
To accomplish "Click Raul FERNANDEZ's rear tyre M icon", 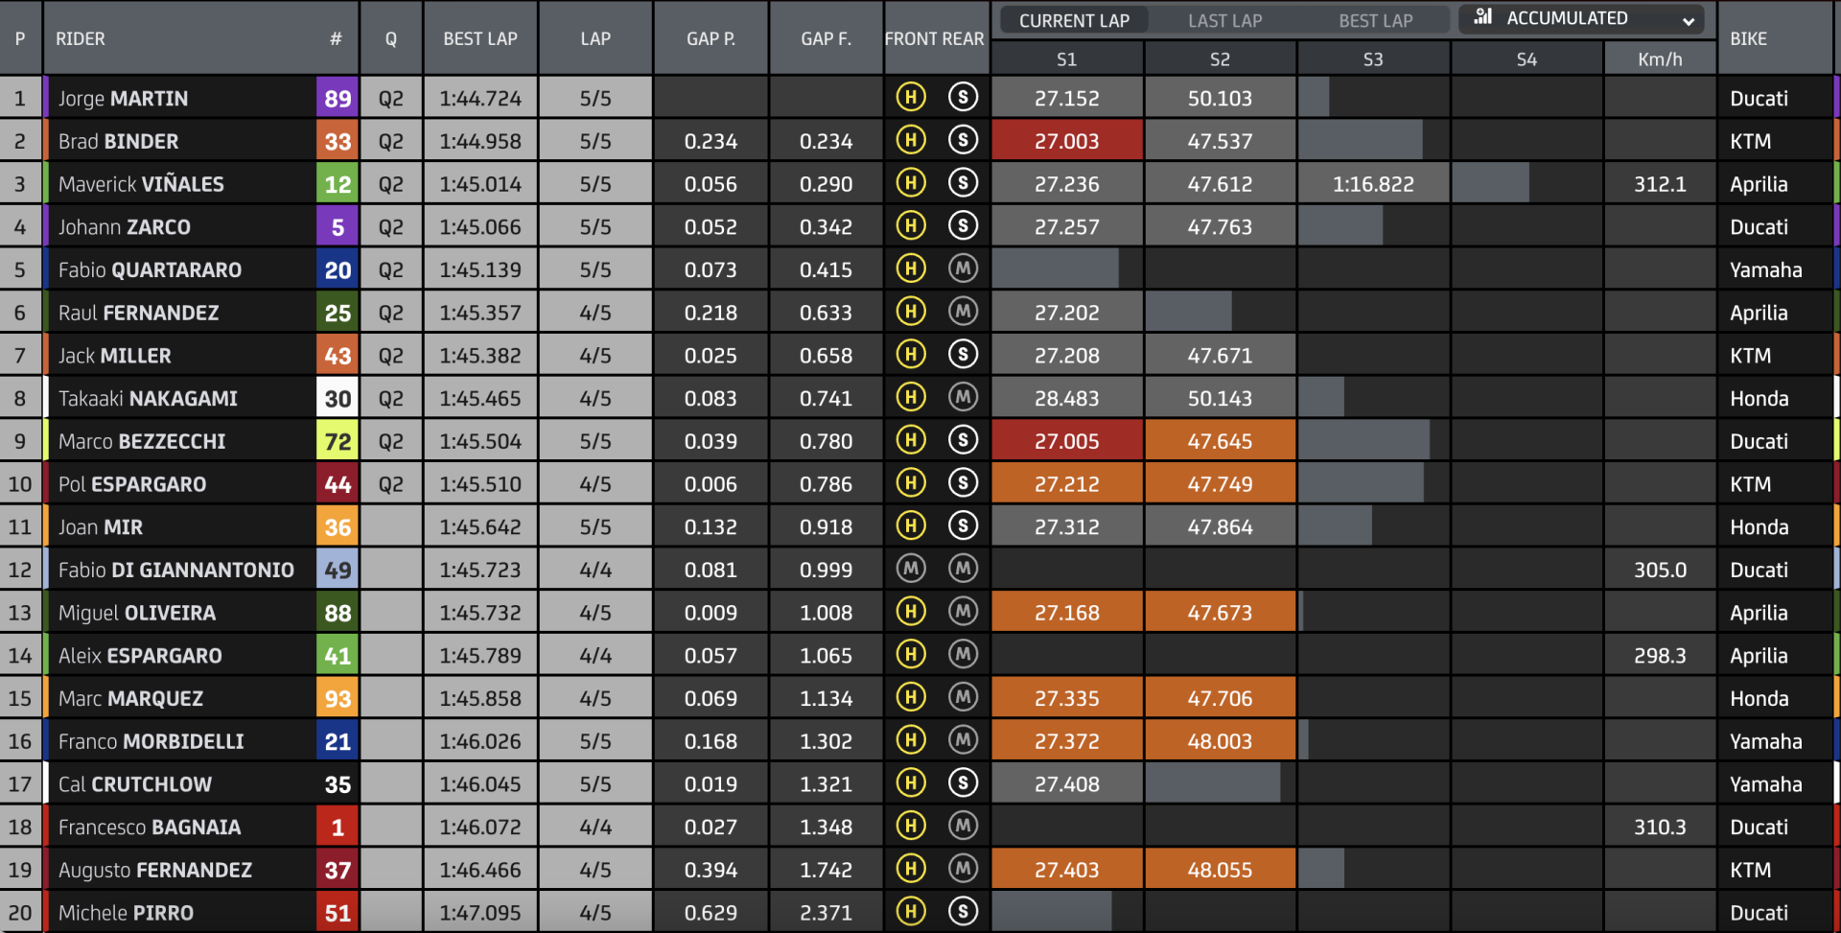I will 963,311.
